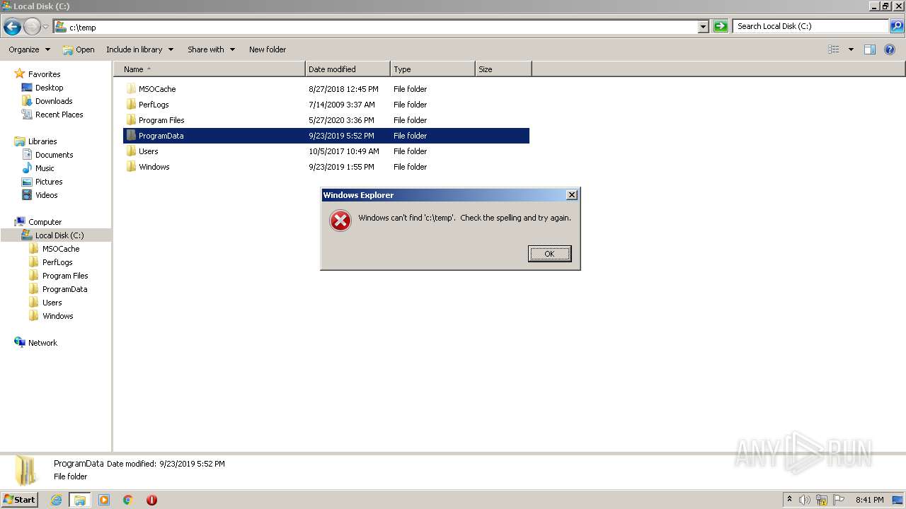This screenshot has width=906, height=509.
Task: Open Program Files in the navigation tree
Action: (x=65, y=276)
